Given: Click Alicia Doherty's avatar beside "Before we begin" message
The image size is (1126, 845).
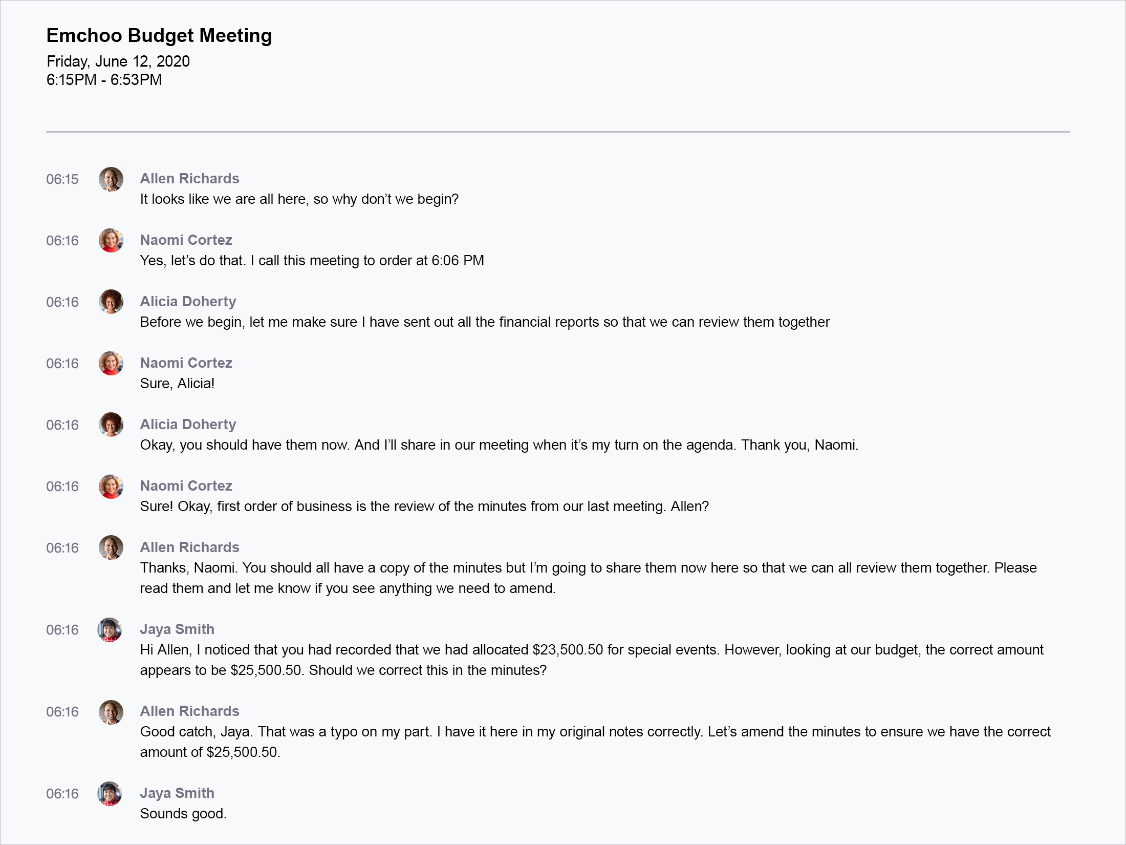Looking at the screenshot, I should click(x=111, y=302).
